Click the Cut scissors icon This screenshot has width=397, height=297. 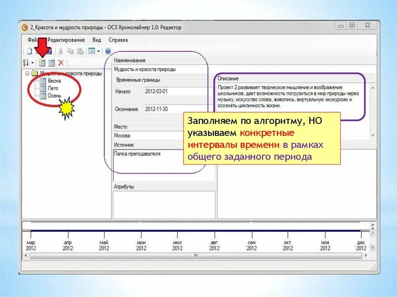(x=61, y=51)
